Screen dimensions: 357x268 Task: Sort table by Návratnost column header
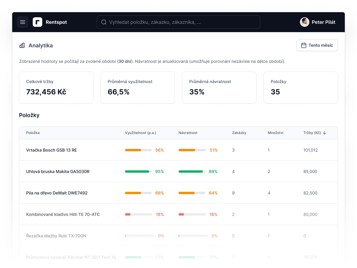[x=188, y=133]
